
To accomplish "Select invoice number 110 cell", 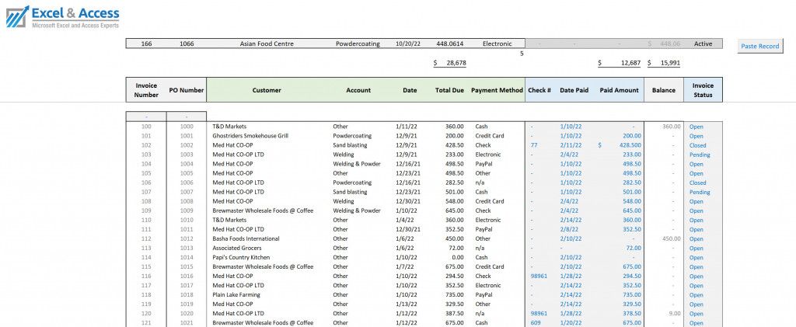I will [146, 220].
